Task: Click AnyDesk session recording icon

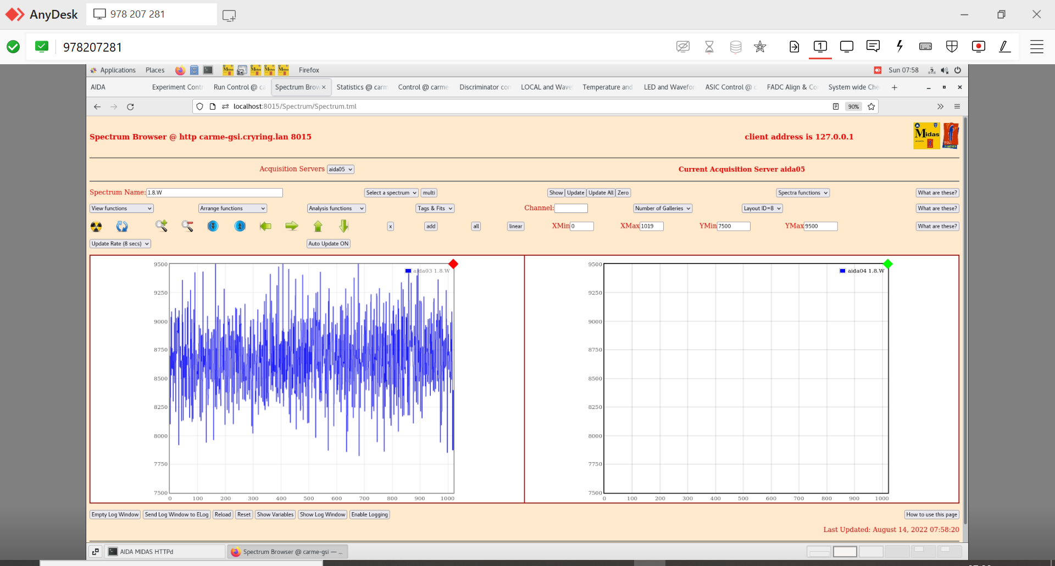Action: point(978,47)
